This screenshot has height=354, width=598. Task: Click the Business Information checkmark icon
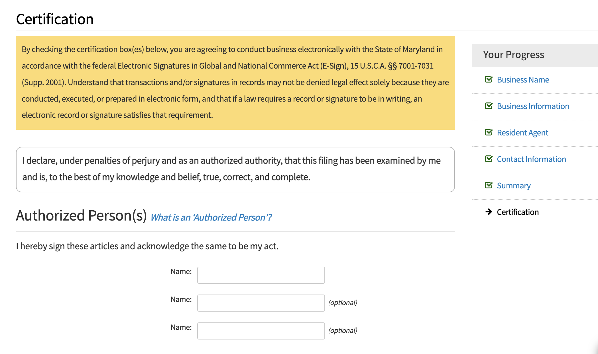489,106
